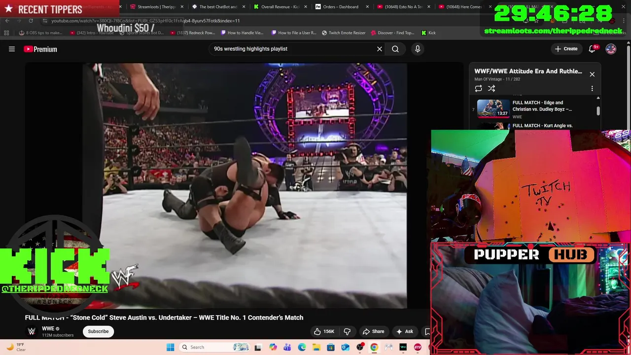Open Discover - Find Top... bookmark
This screenshot has width=631, height=355.
[392, 33]
